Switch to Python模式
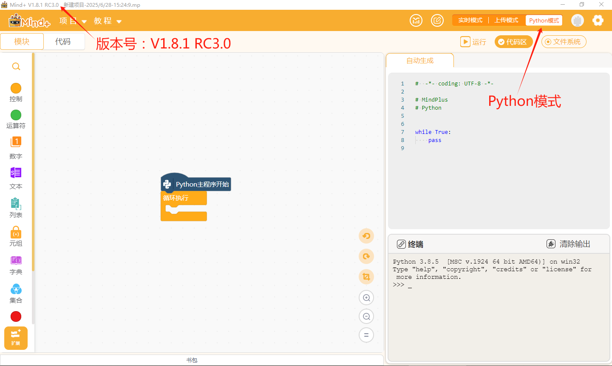The height and width of the screenshot is (366, 612). pos(544,20)
